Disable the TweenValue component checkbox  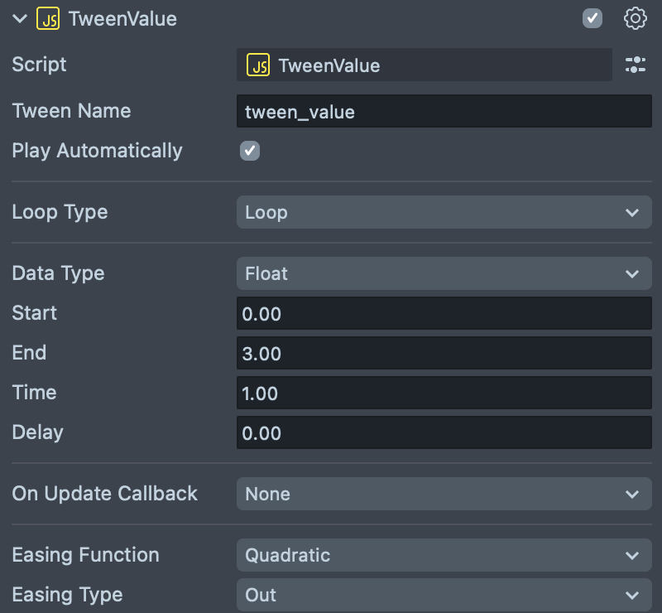pos(592,18)
